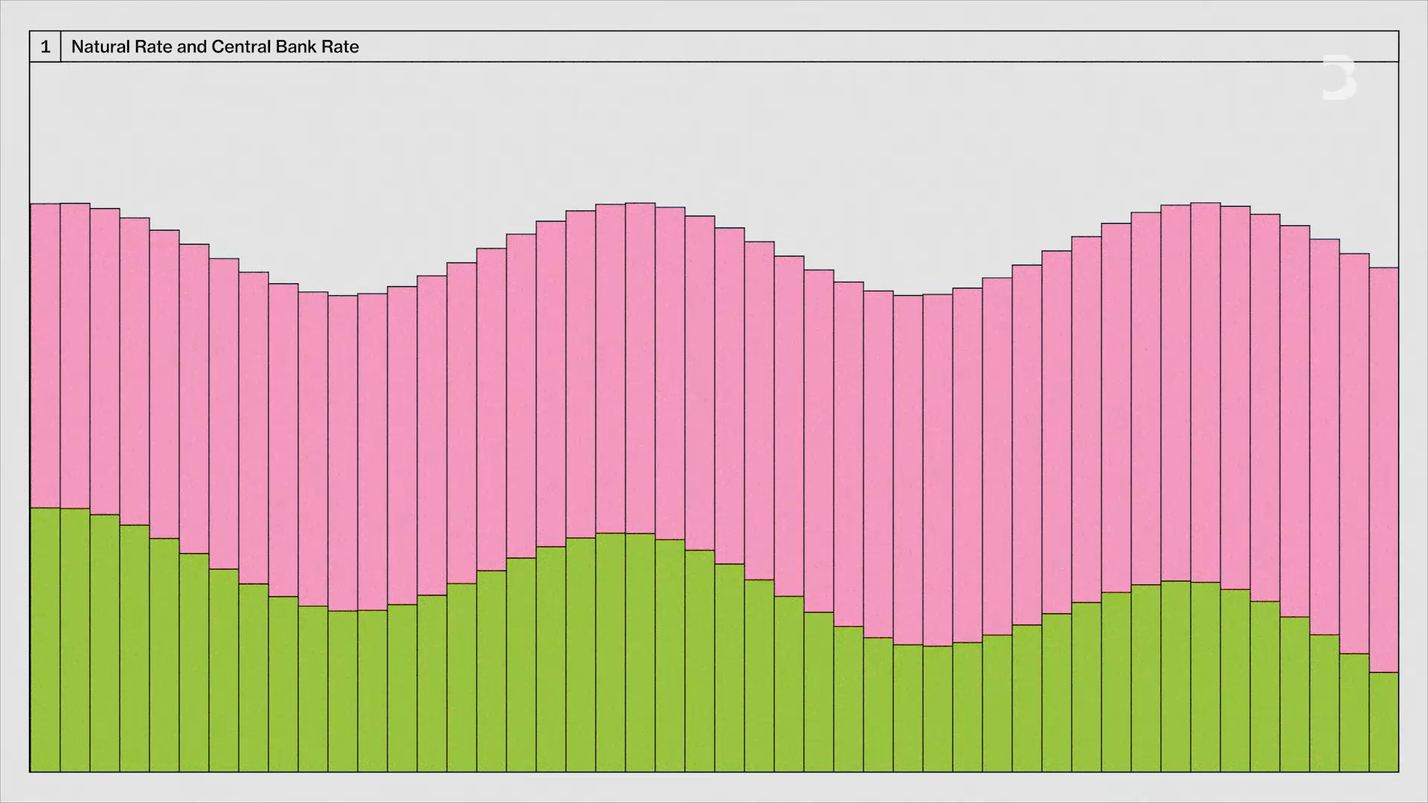
Task: Click the green segment of the second bar from left
Action: click(75, 639)
